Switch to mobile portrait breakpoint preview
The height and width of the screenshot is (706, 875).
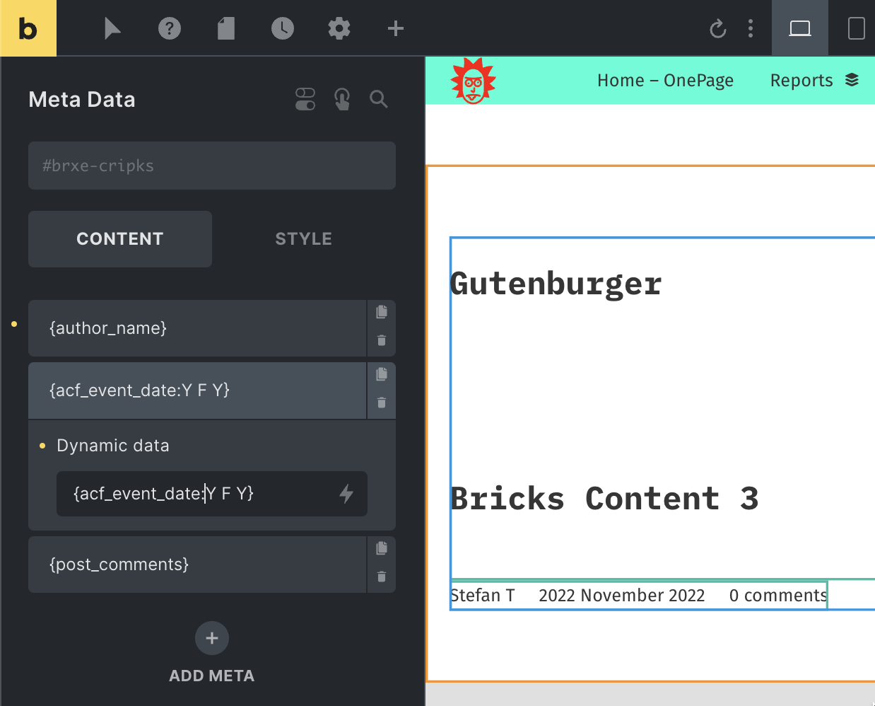coord(856,28)
